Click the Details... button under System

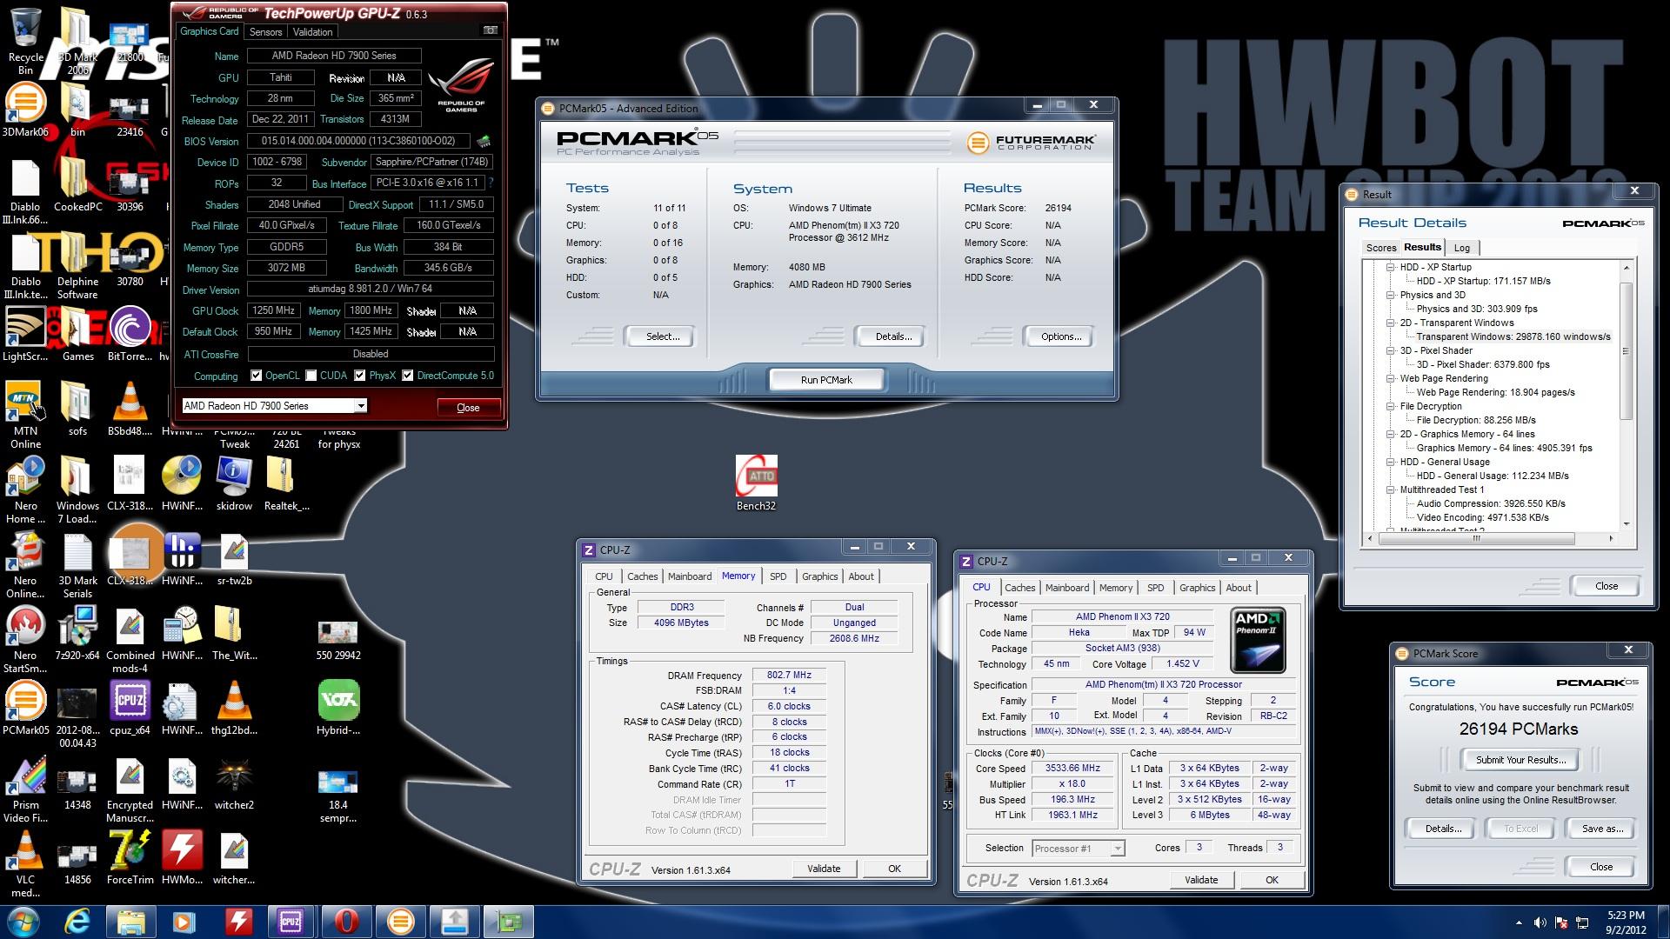coord(893,336)
